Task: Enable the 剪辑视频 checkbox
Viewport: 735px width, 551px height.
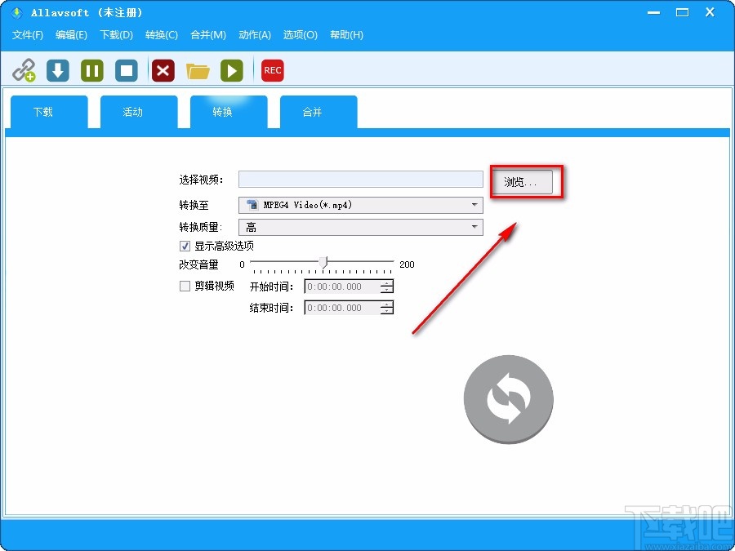Action: (185, 286)
